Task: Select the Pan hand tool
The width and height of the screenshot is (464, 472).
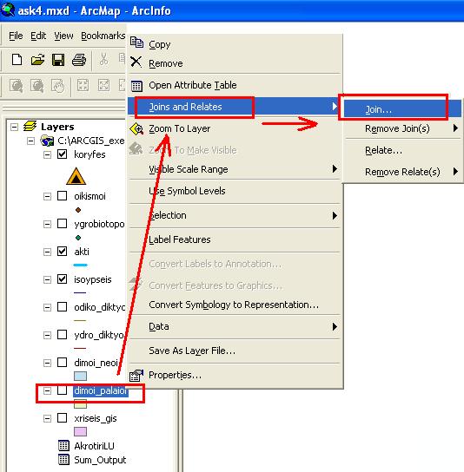Action: pyautogui.click(x=58, y=86)
